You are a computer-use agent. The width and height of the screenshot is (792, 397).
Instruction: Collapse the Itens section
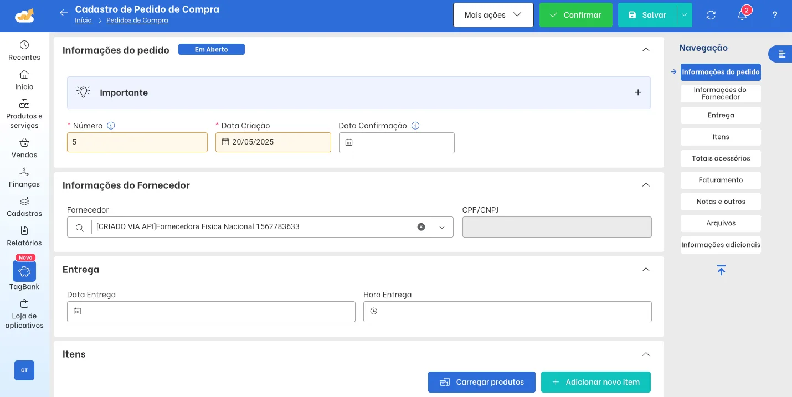646,354
